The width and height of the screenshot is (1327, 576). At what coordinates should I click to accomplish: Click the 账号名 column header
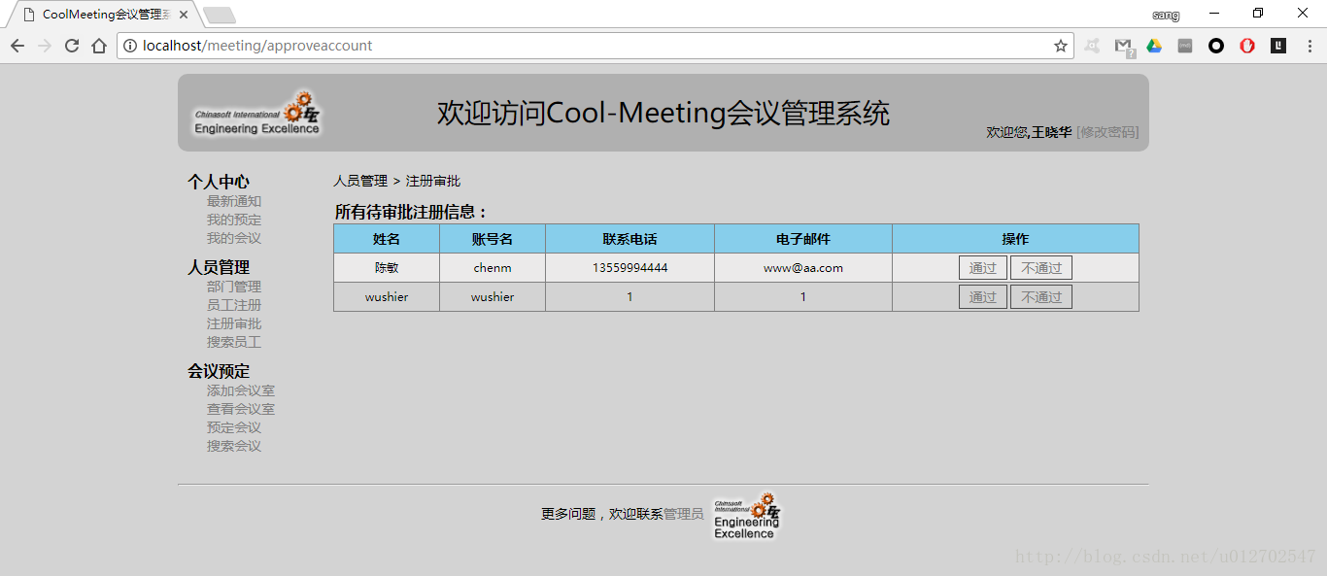[493, 239]
